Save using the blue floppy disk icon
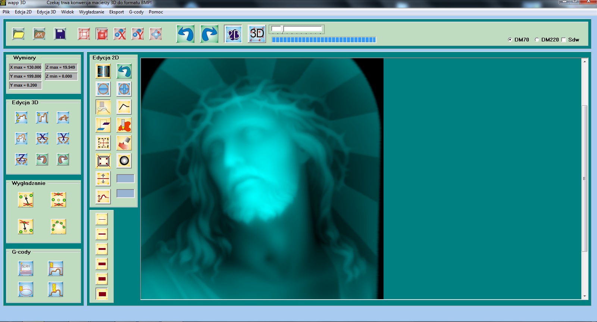 tap(60, 34)
